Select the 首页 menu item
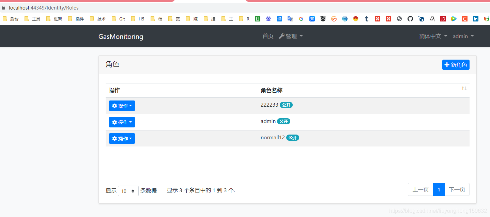Viewport: 490px width, 217px height. click(268, 36)
